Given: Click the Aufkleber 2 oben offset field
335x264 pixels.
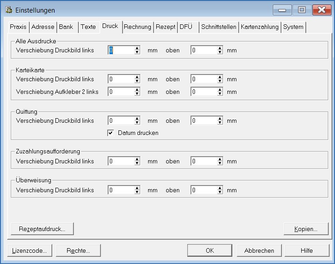Looking at the screenshot, I should (204, 92).
